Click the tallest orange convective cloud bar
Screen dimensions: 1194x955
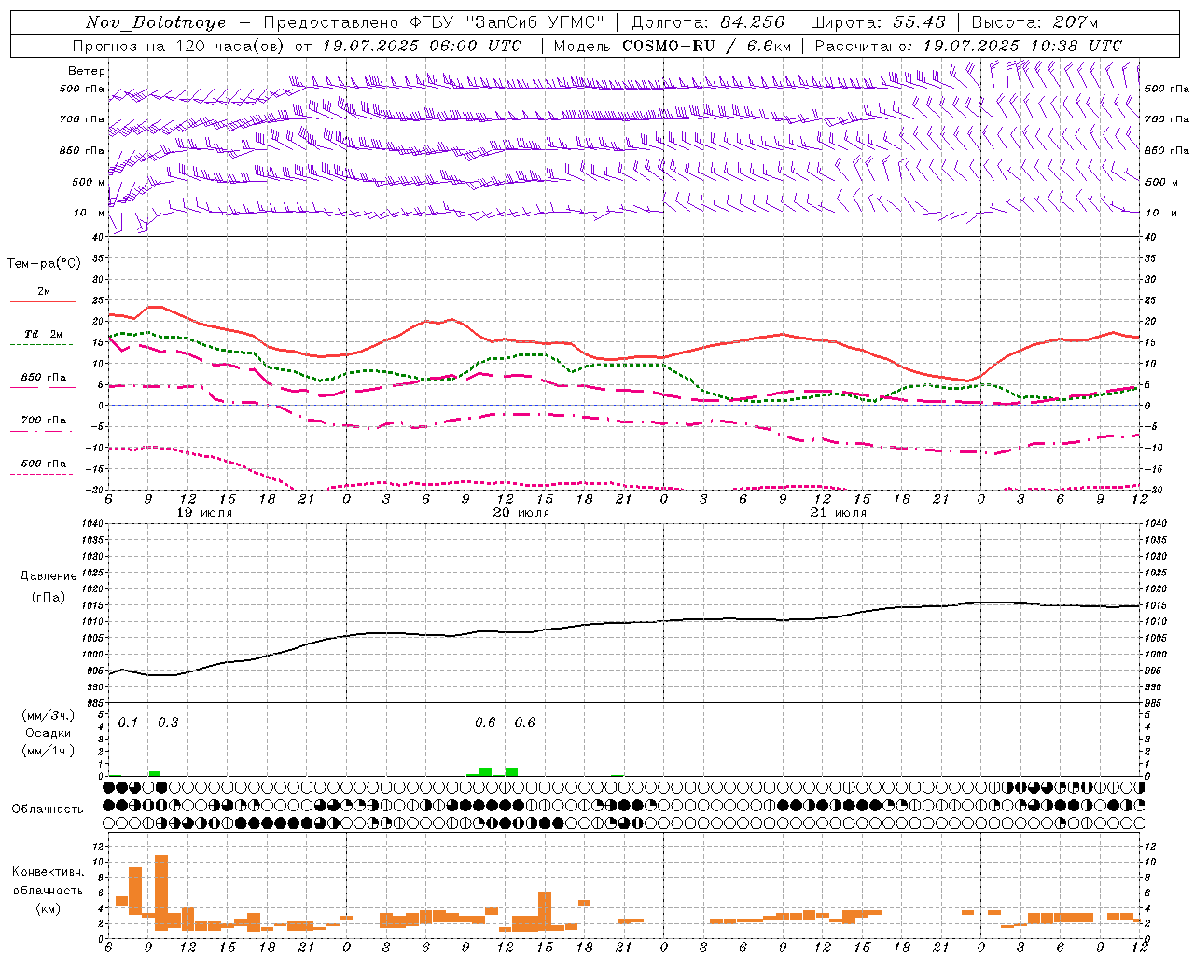coord(161,893)
